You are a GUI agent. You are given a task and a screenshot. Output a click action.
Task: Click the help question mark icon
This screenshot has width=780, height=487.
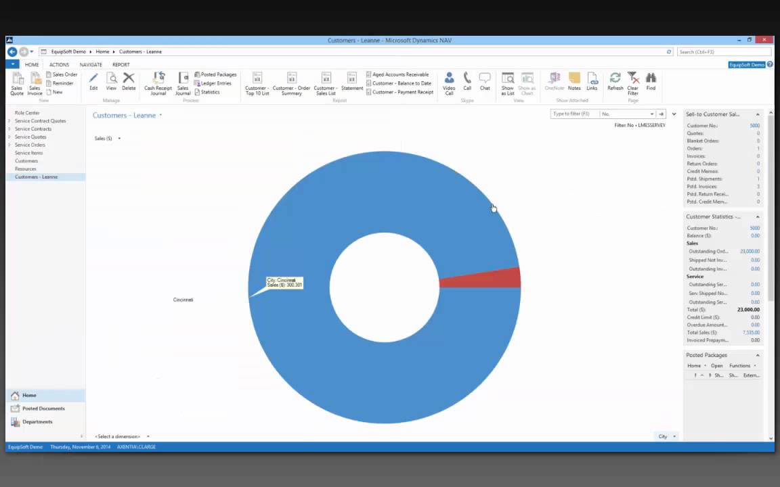pyautogui.click(x=770, y=65)
